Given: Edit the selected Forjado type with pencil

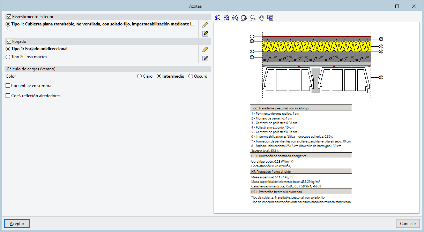Looking at the screenshot, I should click(x=205, y=49).
